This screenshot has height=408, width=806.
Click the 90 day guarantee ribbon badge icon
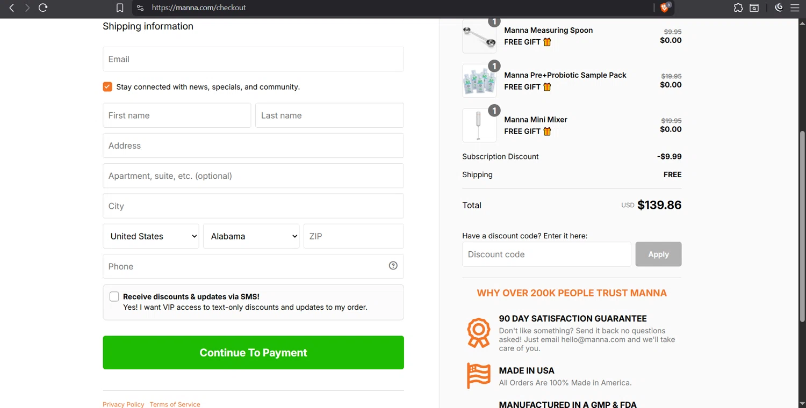point(478,332)
